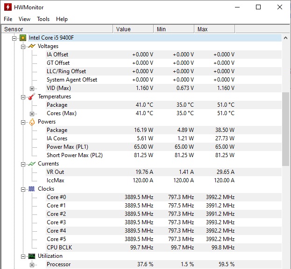Select the LLC/Ring Offset row

[x=164, y=71]
